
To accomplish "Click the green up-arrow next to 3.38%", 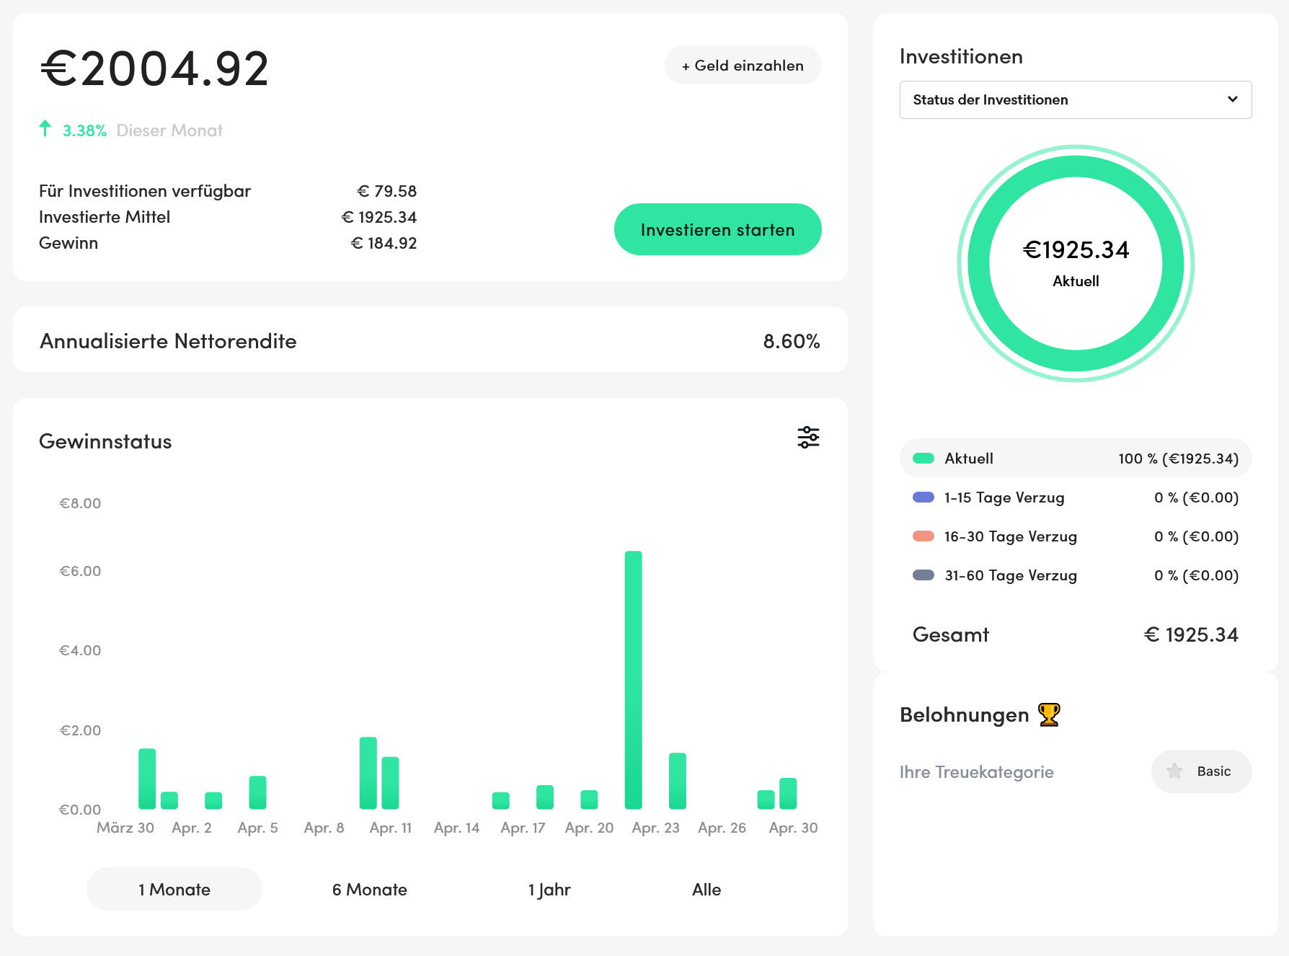I will 45,128.
